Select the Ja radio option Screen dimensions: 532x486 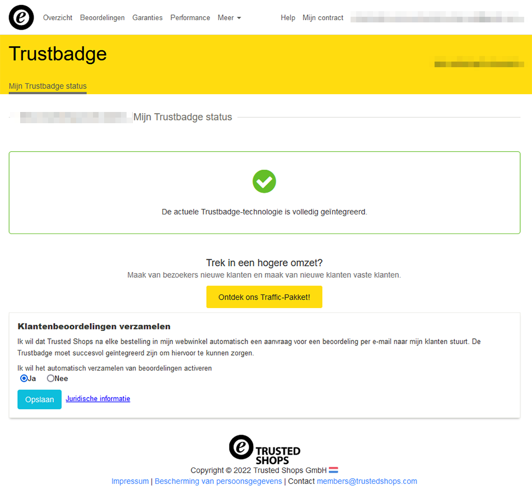coord(24,378)
